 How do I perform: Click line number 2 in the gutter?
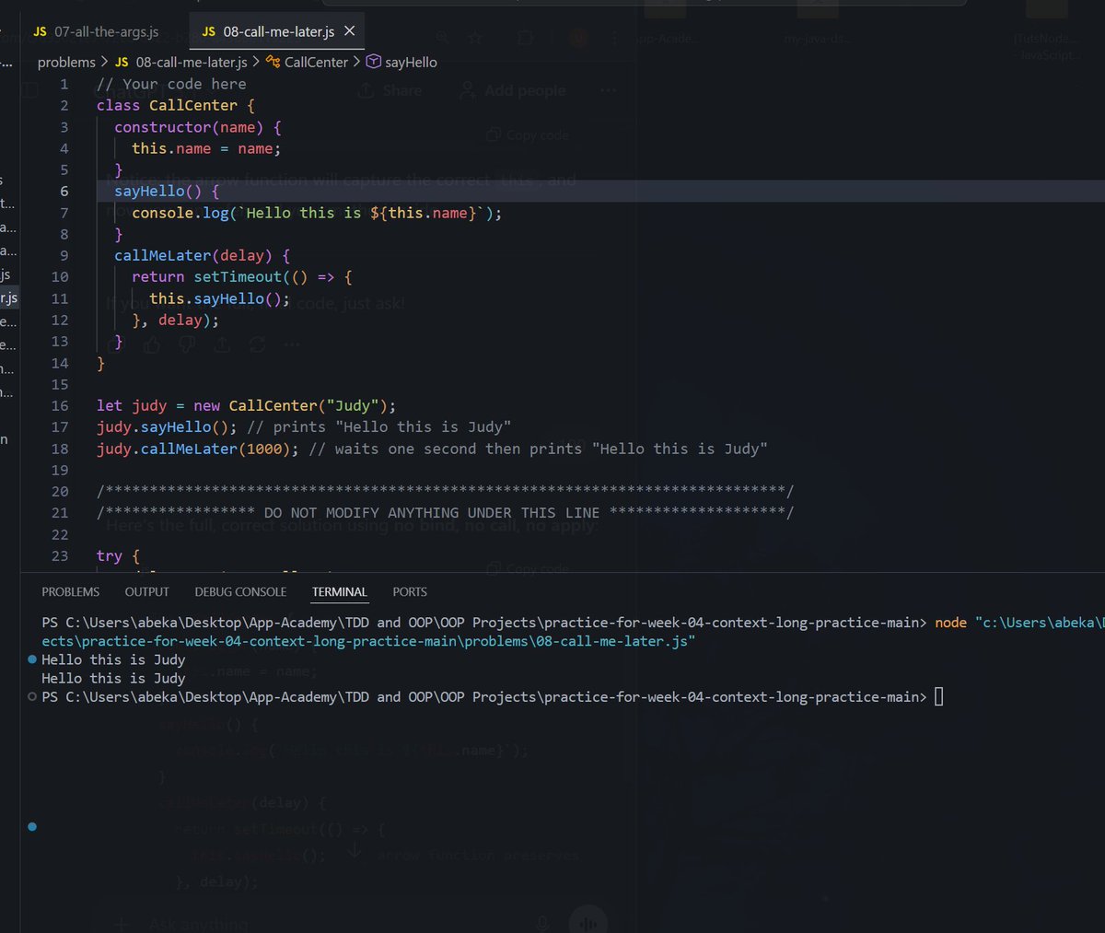tap(64, 105)
